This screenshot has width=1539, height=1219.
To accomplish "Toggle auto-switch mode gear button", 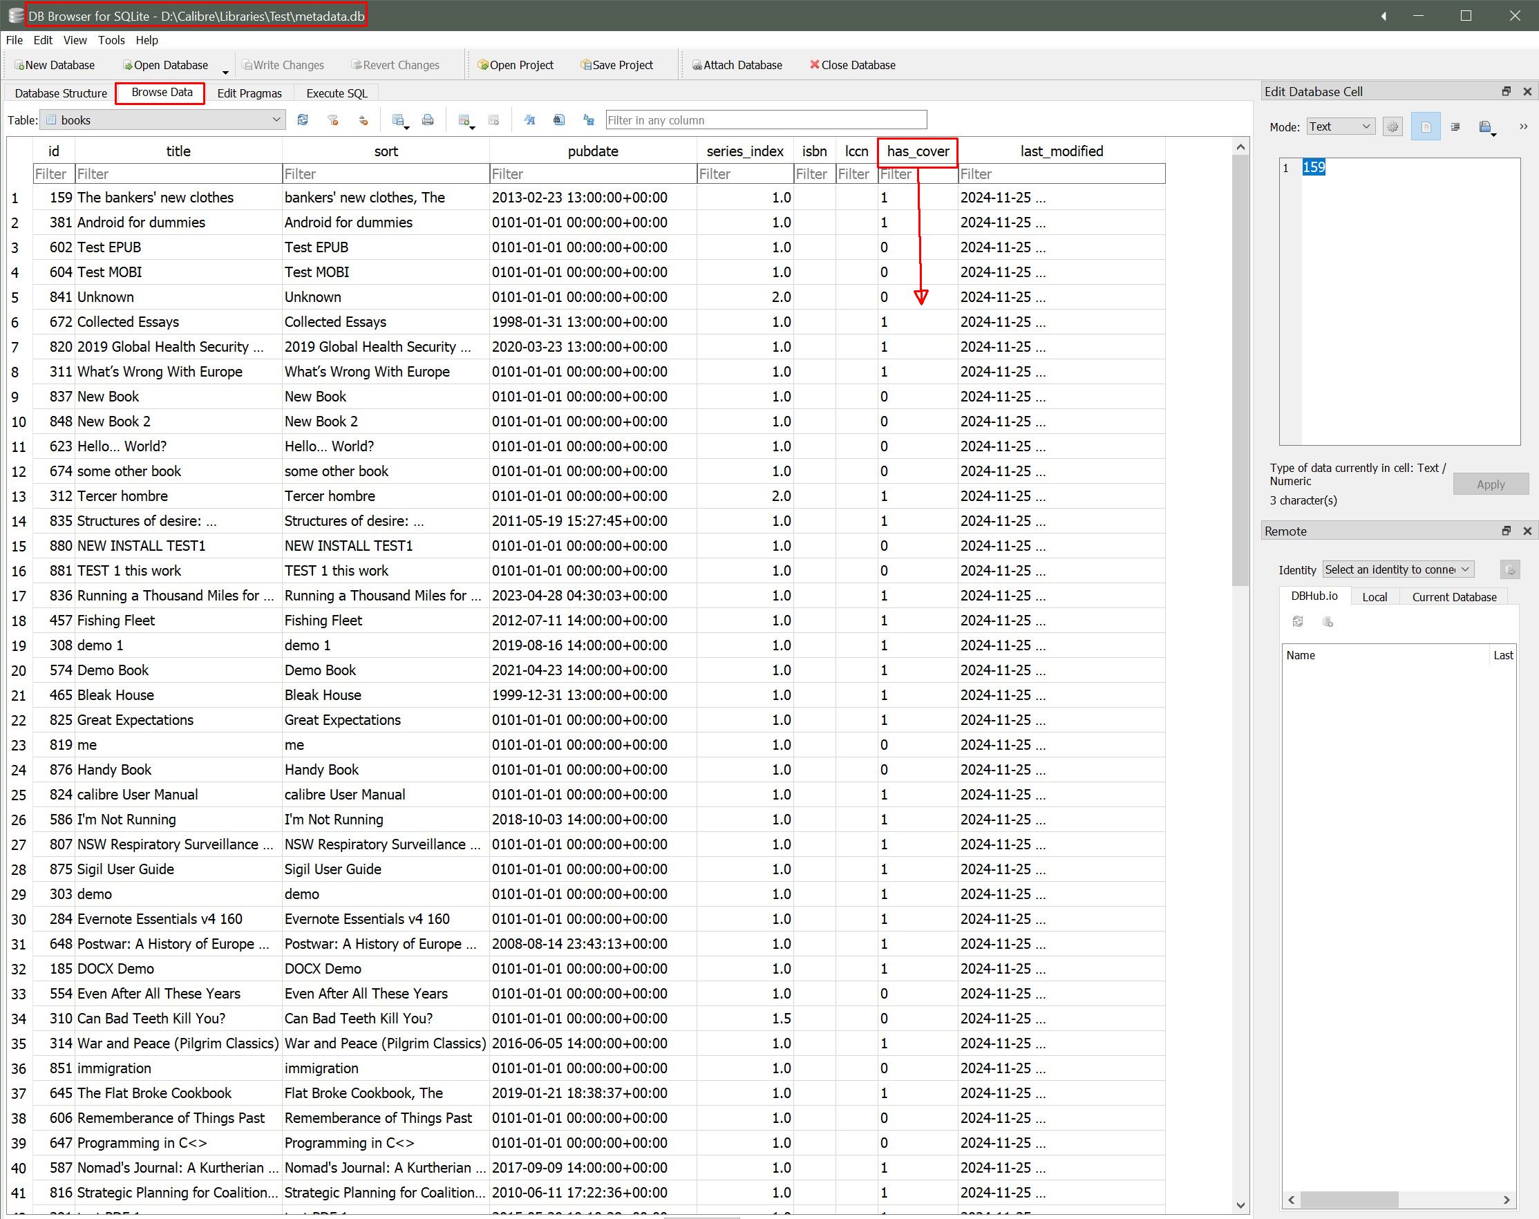I will coord(1392,127).
